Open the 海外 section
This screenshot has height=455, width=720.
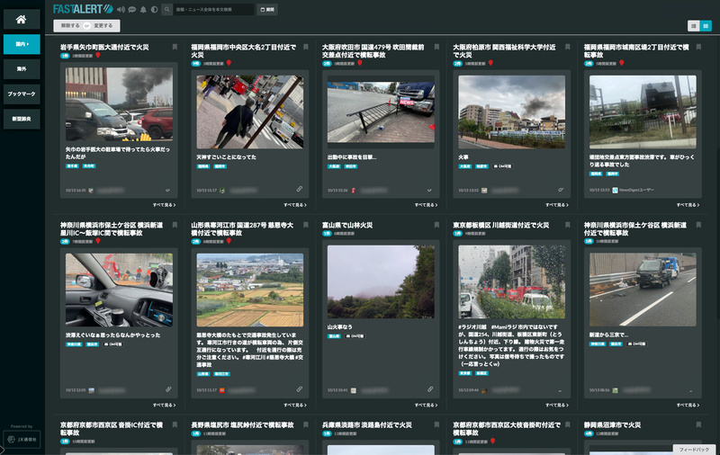(21, 68)
